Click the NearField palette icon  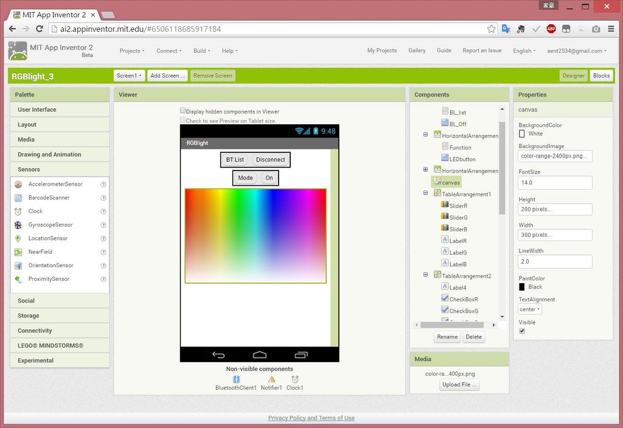[18, 252]
